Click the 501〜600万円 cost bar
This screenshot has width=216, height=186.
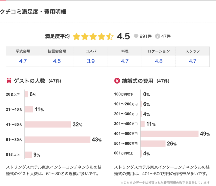click(x=153, y=143)
